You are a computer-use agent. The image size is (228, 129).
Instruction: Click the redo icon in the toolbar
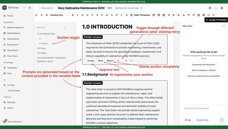pyautogui.click(x=41, y=15)
